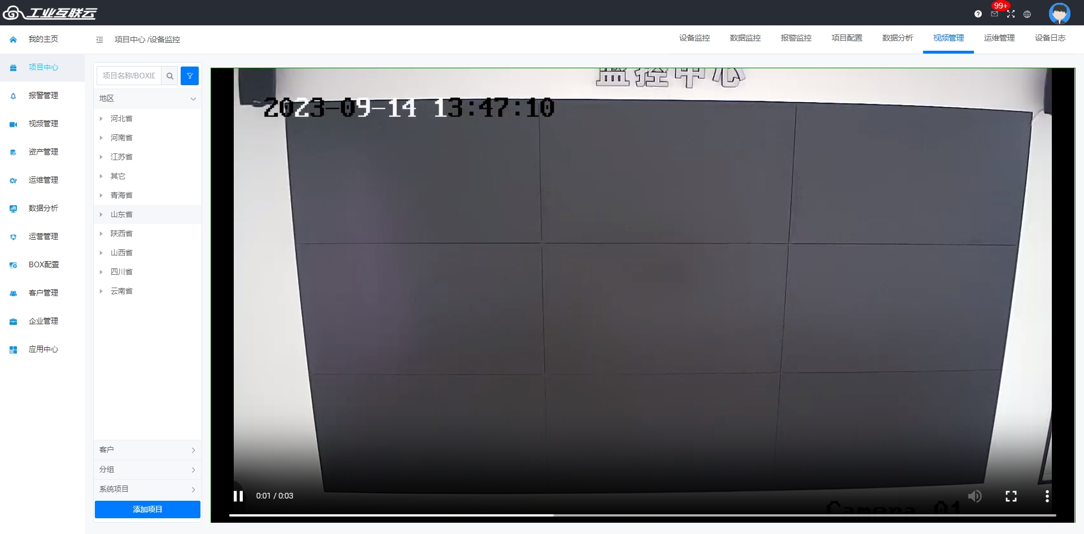Expand the 青海省 tree node

tap(101, 195)
